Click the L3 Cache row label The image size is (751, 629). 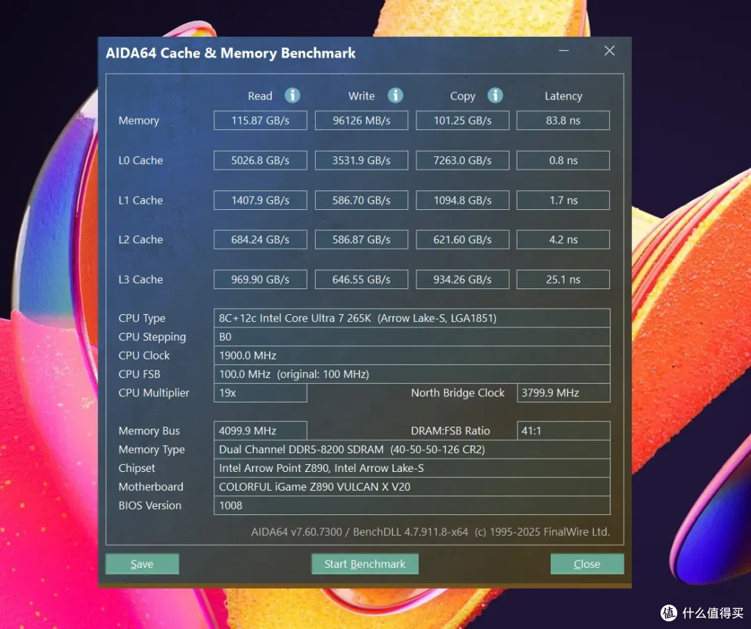tap(140, 279)
